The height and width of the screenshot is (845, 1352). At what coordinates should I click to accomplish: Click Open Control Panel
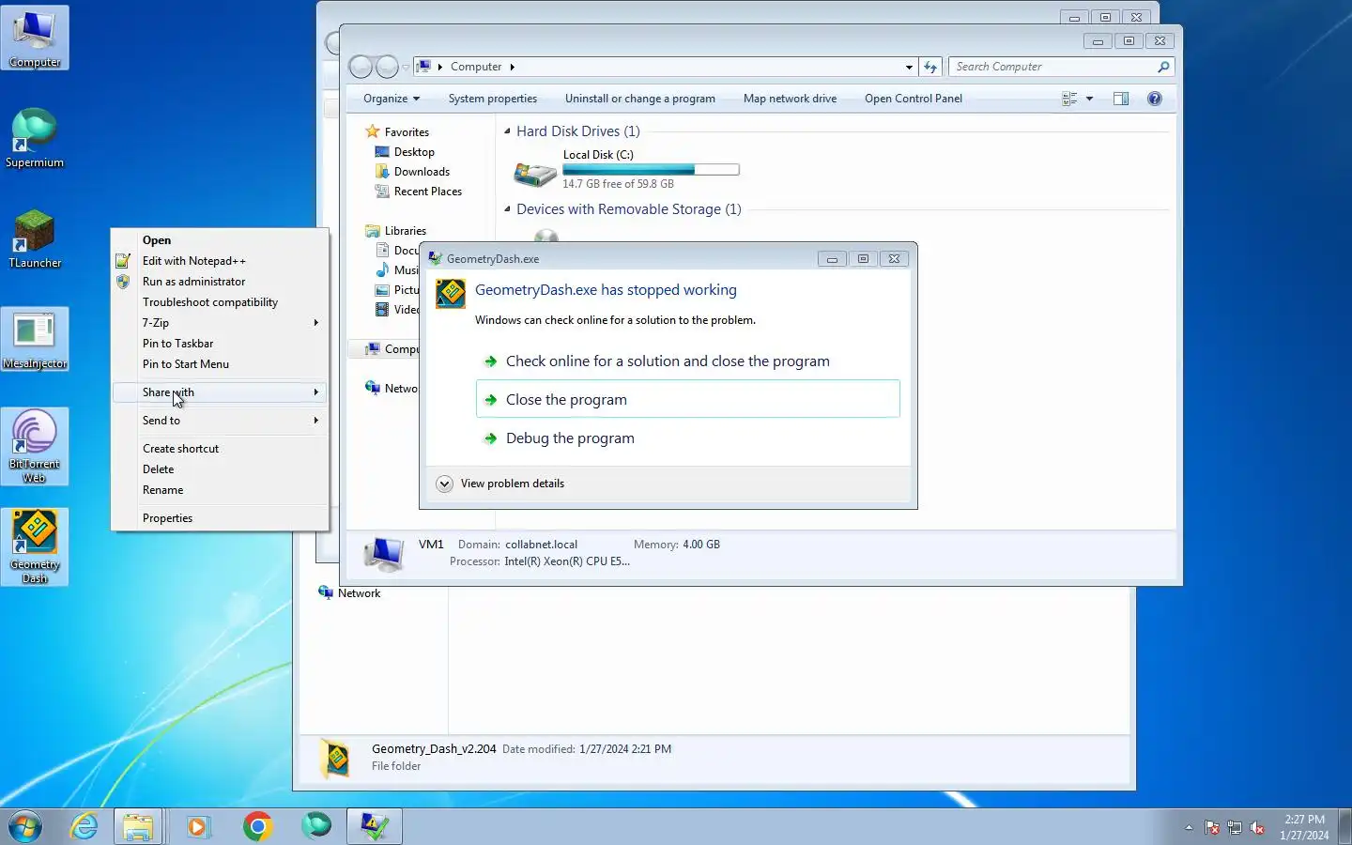[x=914, y=99]
